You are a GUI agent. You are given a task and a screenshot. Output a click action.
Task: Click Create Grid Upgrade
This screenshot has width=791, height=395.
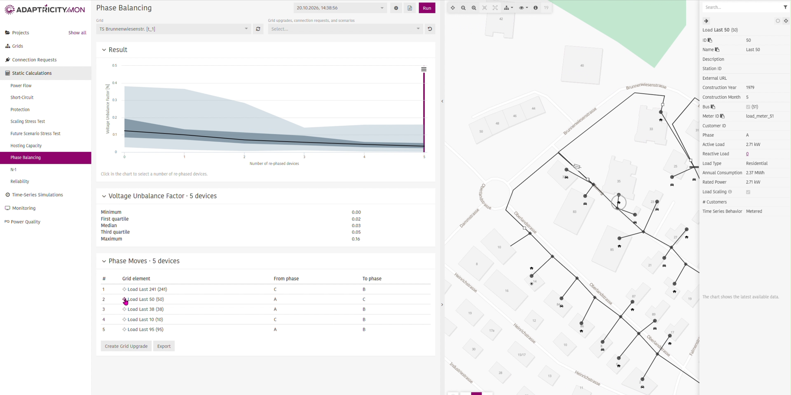tap(126, 346)
